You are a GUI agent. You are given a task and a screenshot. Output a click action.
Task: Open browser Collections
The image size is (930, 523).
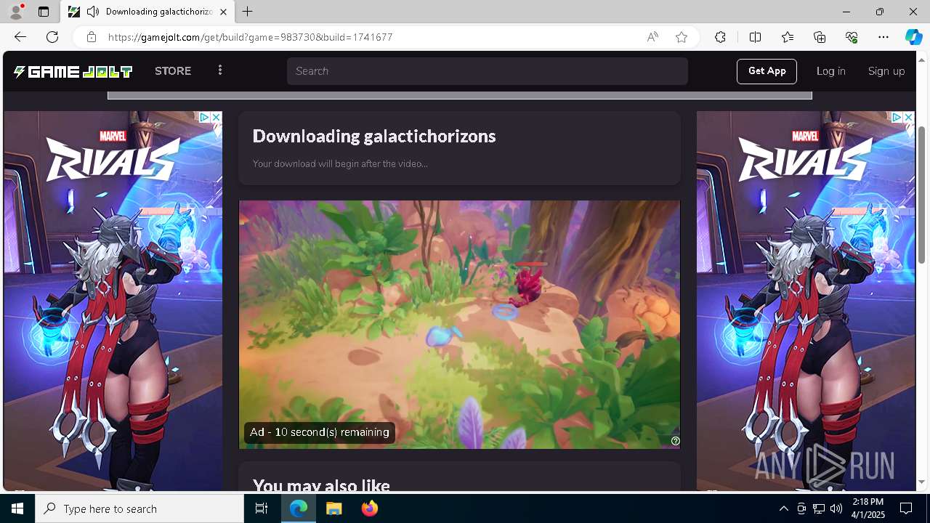tap(820, 37)
